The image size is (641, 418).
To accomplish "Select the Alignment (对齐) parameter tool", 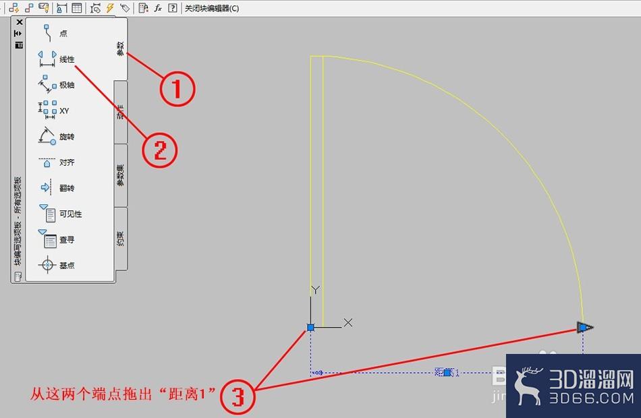I will (x=56, y=162).
